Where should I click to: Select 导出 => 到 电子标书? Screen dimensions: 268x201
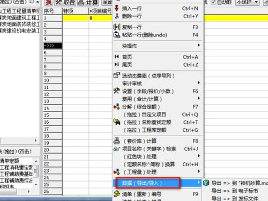click(x=235, y=191)
